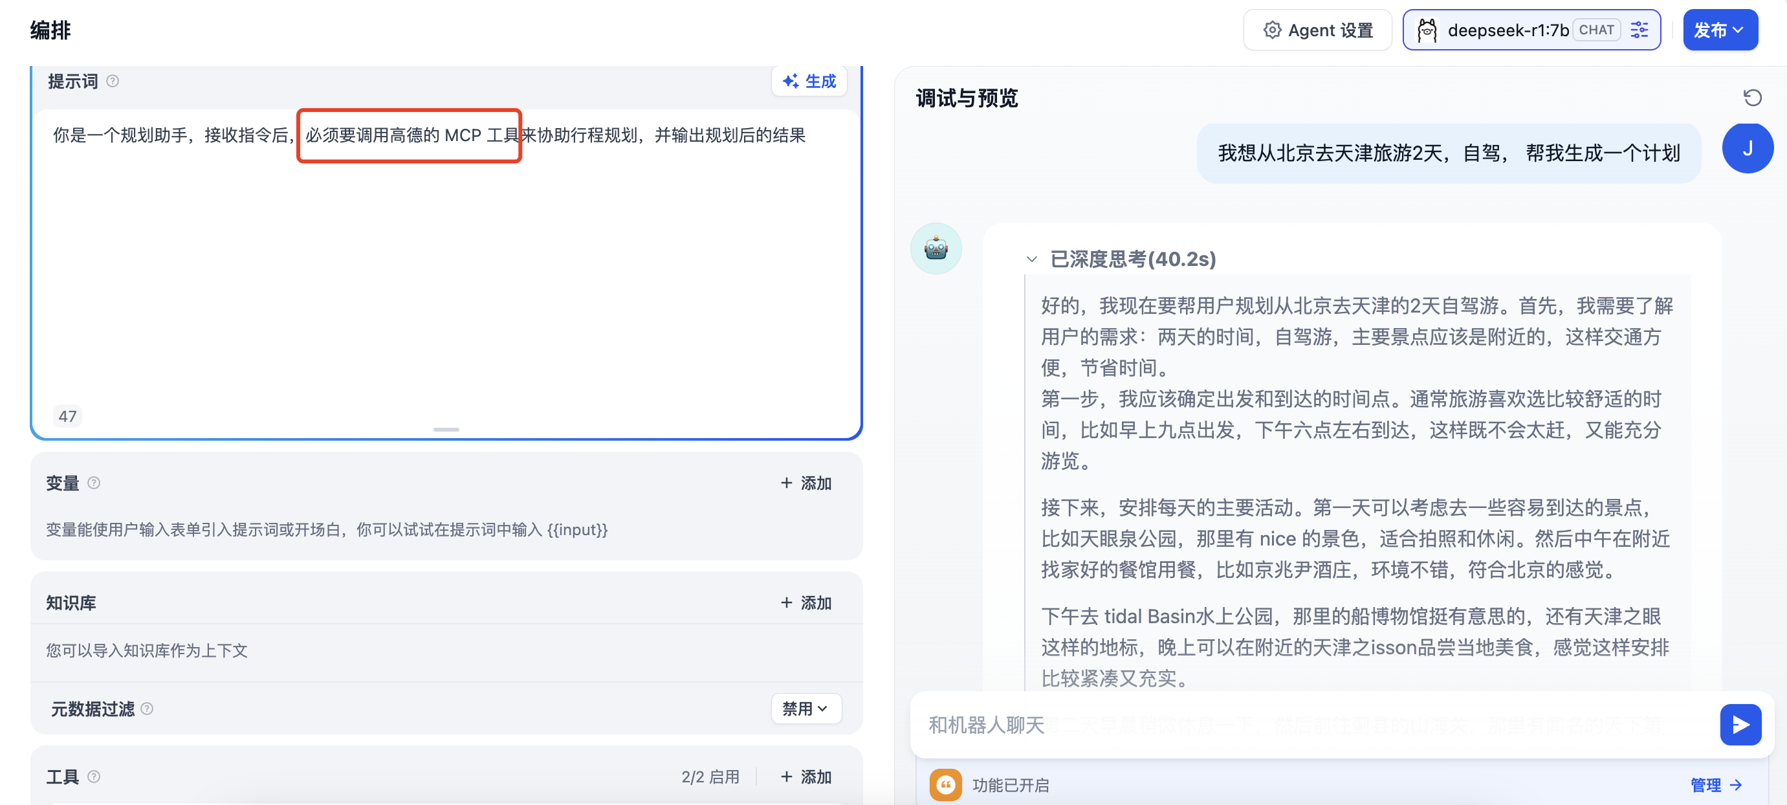Click the model parameter sliders icon

[1639, 30]
